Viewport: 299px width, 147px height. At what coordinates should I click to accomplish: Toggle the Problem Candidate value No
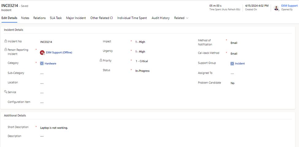[232, 83]
